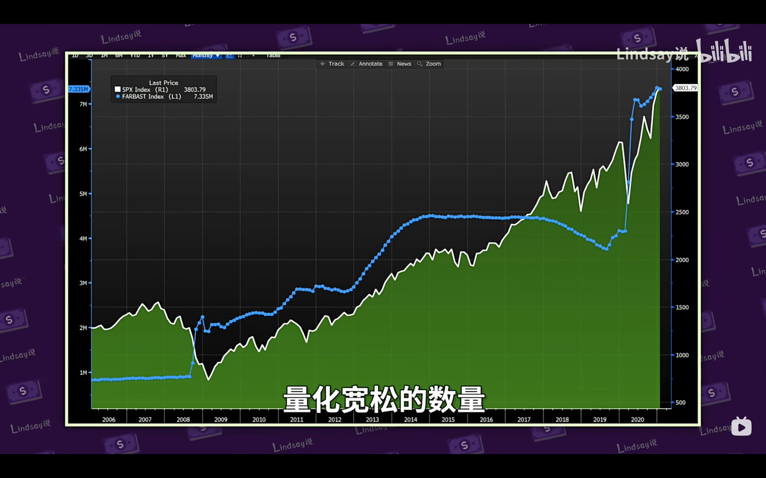Image resolution: width=766 pixels, height=478 pixels.
Task: Click the Last Price legend header
Action: point(163,83)
